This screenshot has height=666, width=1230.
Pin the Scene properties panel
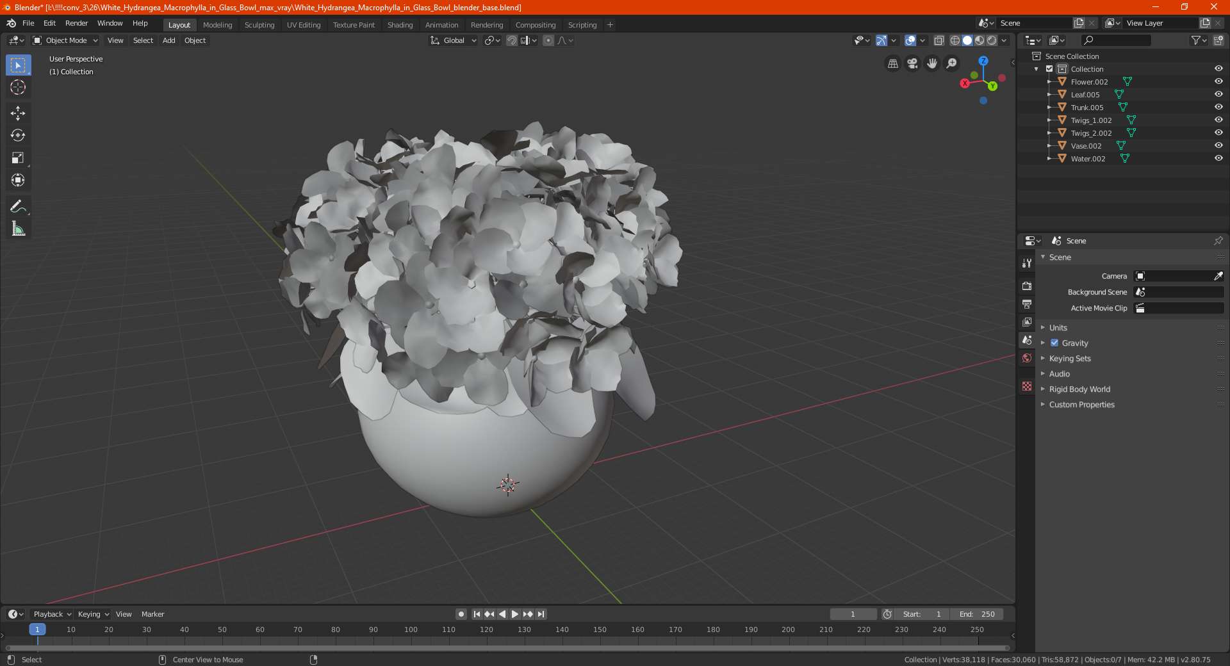tap(1218, 241)
